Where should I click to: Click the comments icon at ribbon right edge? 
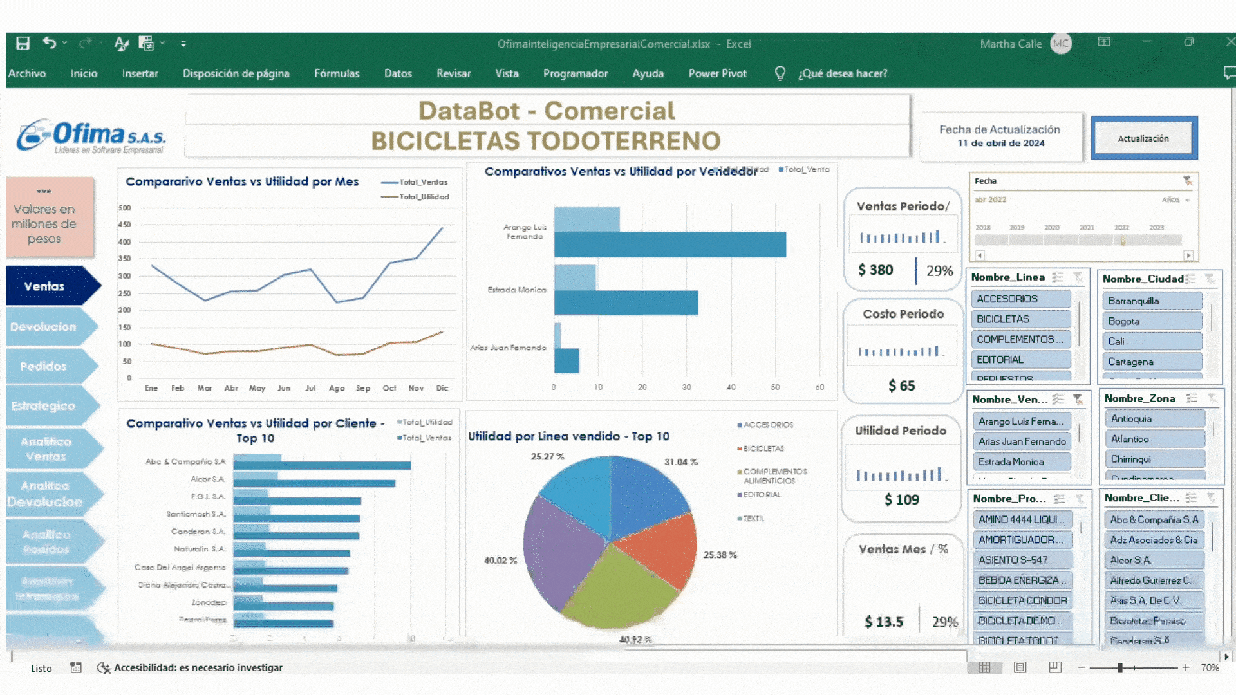point(1229,73)
